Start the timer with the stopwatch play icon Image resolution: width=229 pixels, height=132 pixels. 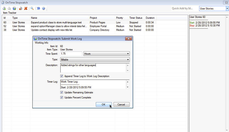tap(4, 8)
